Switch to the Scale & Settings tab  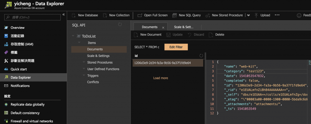click(184, 27)
